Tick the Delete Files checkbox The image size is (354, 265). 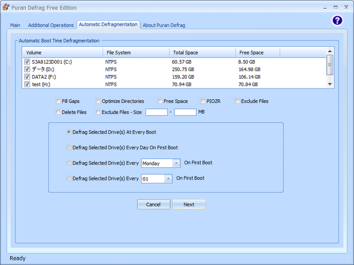pyautogui.click(x=58, y=112)
